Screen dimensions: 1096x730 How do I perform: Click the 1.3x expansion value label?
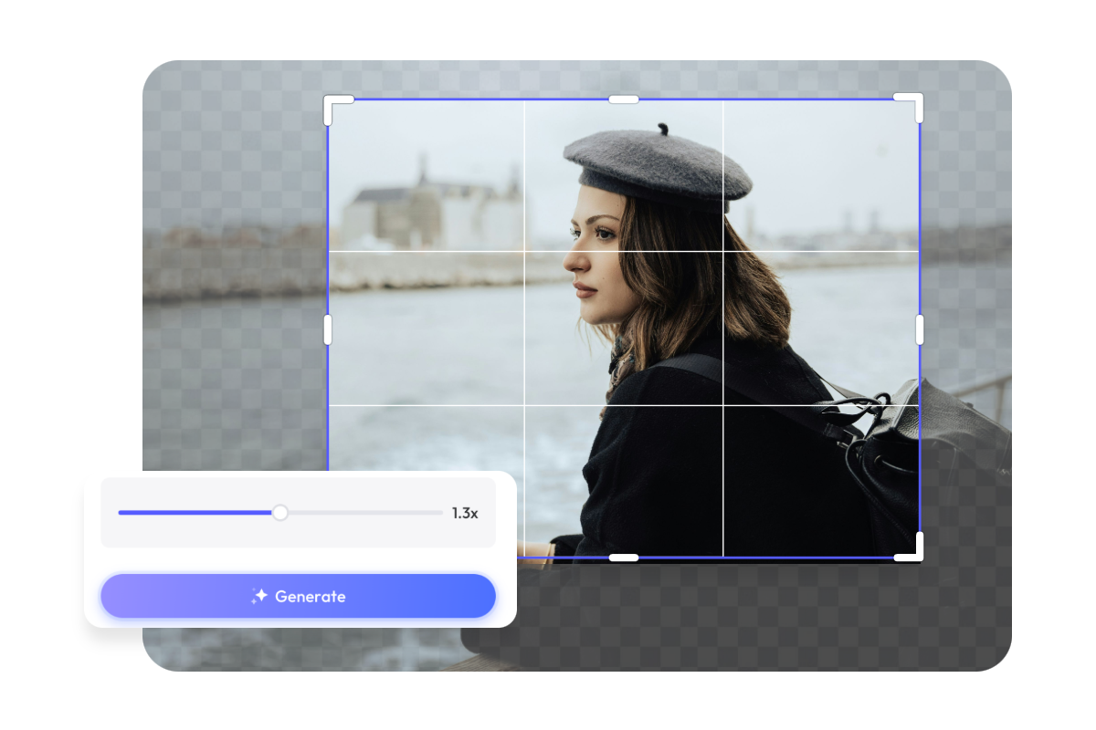(464, 512)
